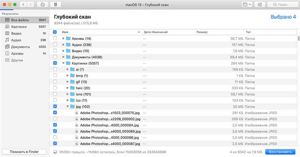This screenshot has width=300, height=157.
Task: Check the Аудио (238) folder checkbox
Action: (55, 45)
